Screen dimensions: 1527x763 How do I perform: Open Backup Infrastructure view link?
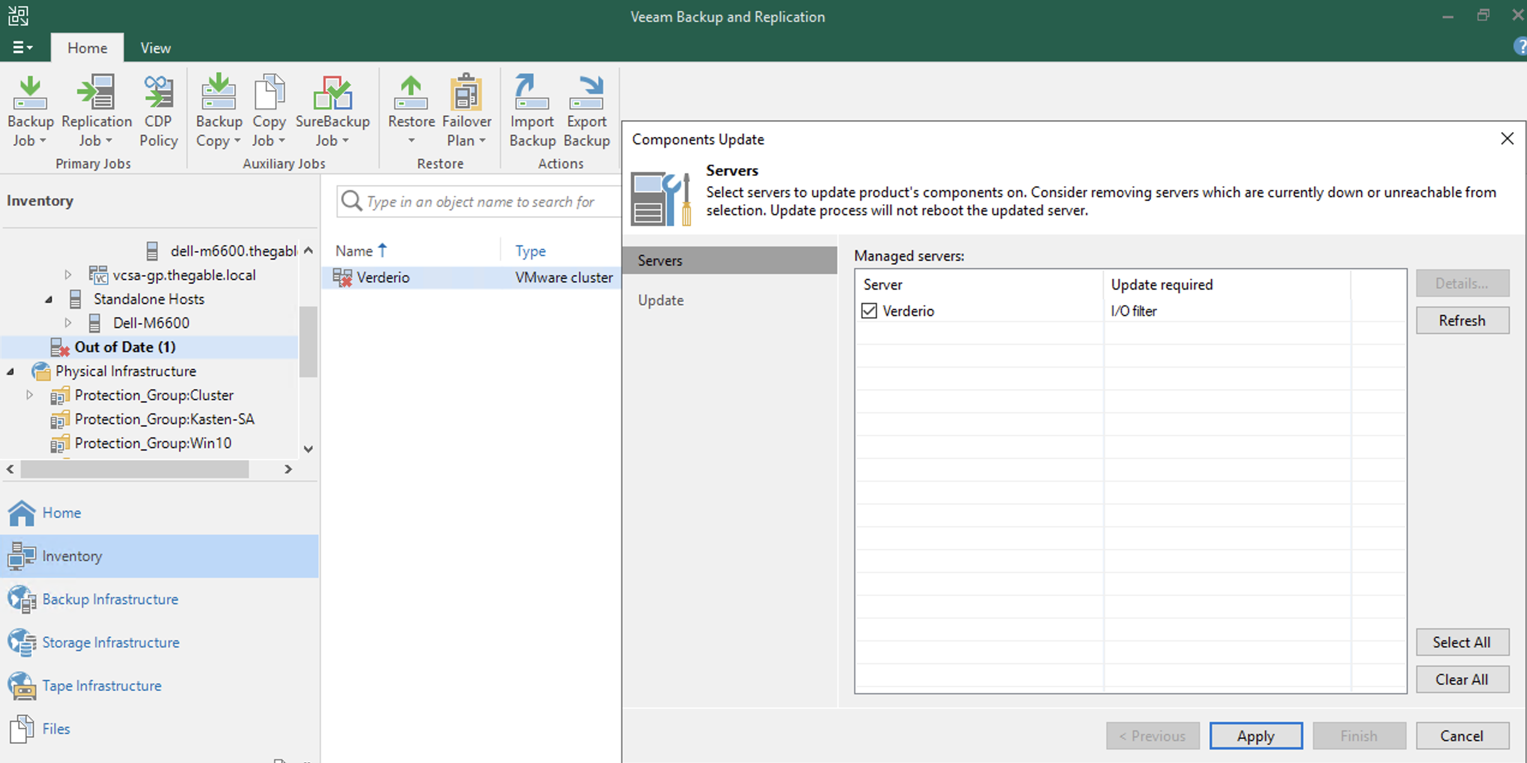pos(110,599)
